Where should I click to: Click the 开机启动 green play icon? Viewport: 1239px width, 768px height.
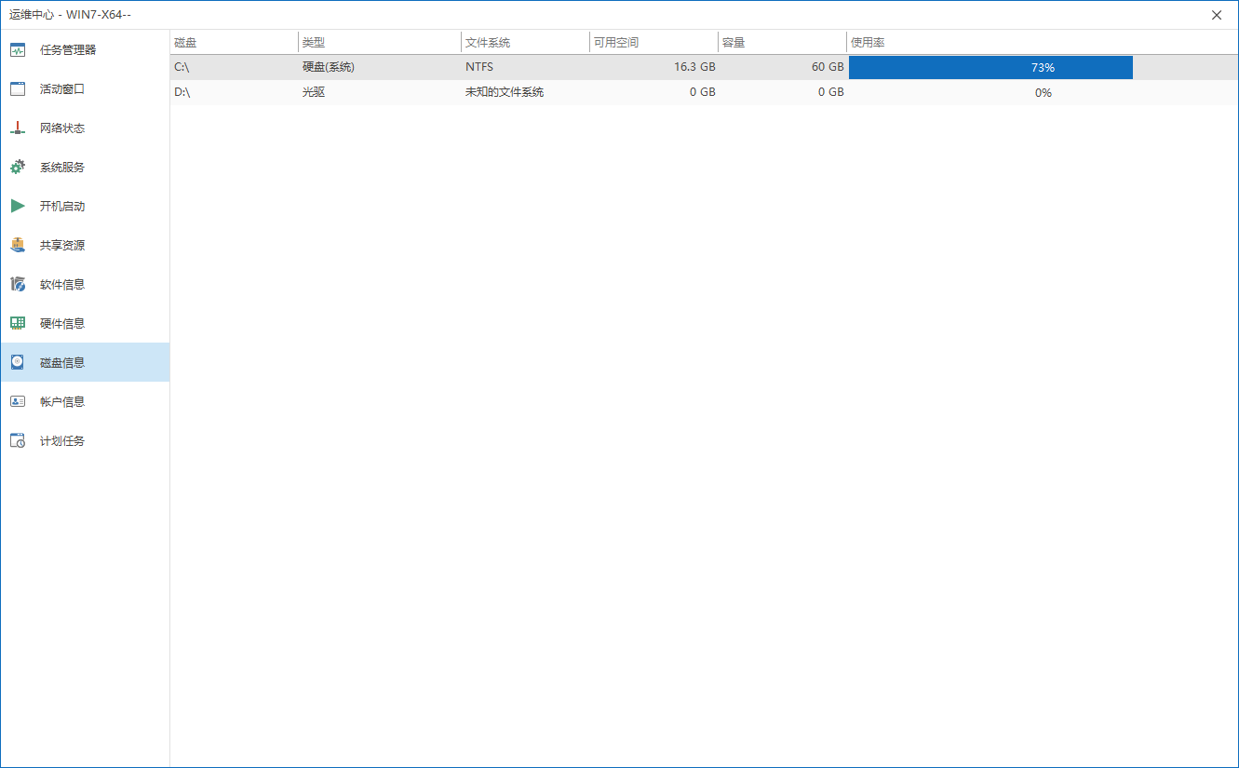click(18, 206)
